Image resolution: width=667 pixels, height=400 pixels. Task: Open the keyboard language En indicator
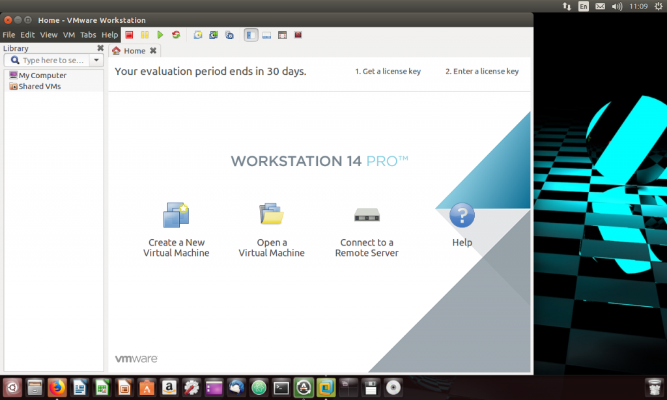pos(584,7)
